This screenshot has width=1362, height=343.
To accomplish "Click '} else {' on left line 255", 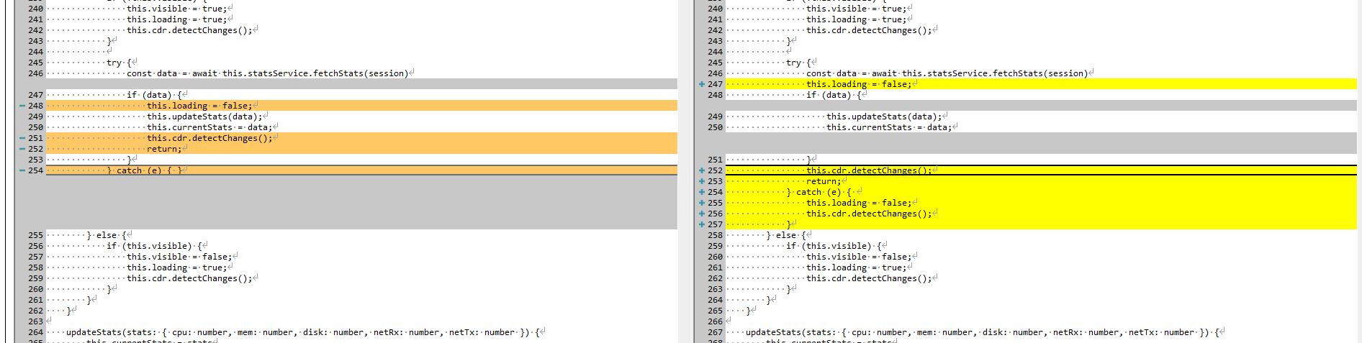I will [107, 235].
